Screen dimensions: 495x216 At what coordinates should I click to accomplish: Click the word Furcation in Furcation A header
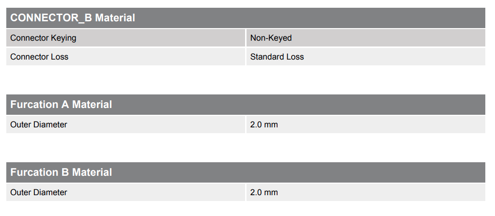[35, 105]
